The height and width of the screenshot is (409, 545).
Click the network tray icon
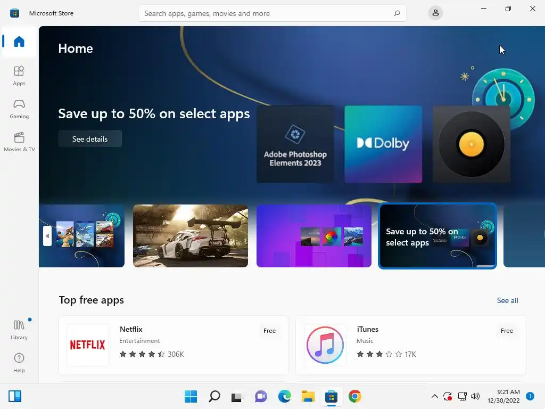point(462,396)
